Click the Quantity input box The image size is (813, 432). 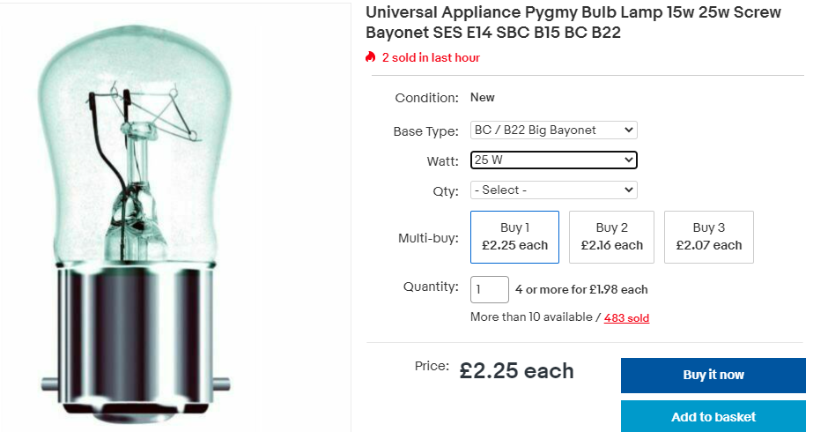490,289
